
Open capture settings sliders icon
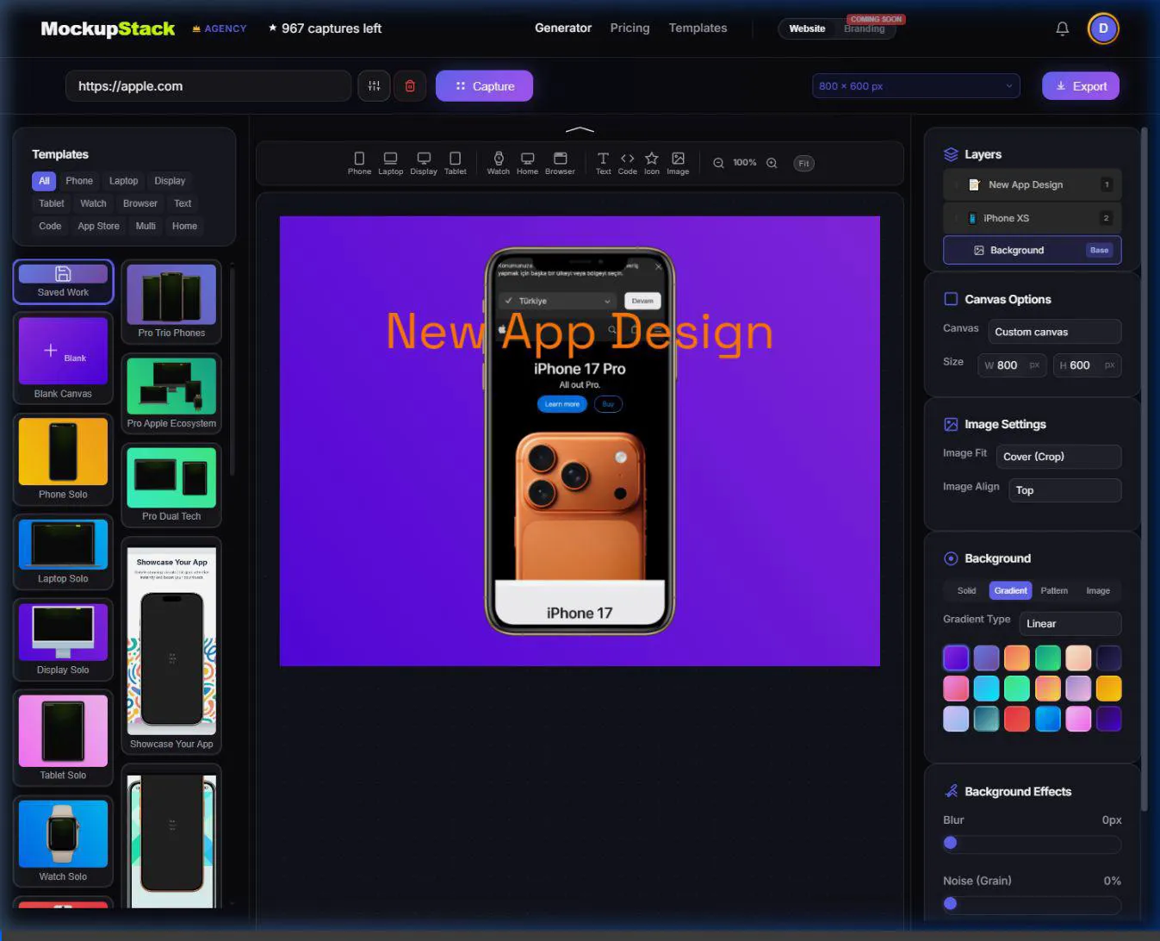(x=374, y=86)
